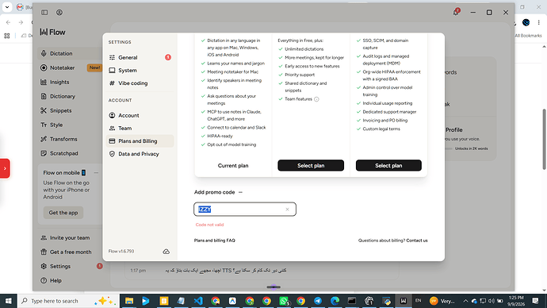Open the System settings tab
547x308 pixels.
coord(140,71)
